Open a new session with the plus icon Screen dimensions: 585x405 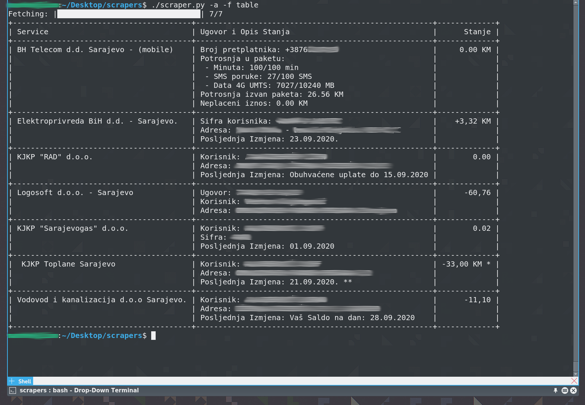coord(12,381)
